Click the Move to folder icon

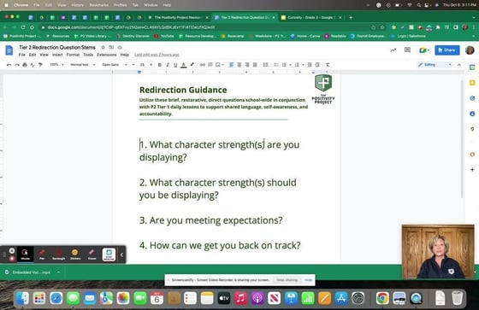click(111, 47)
